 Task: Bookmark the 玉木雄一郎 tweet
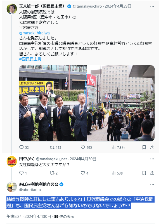click(144, 147)
